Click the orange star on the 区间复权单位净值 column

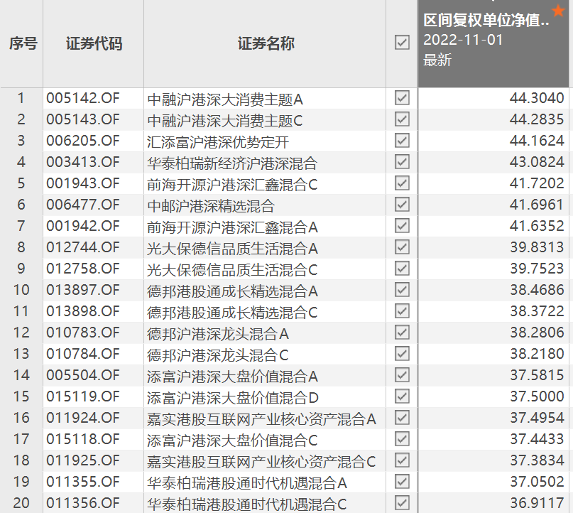click(558, 11)
